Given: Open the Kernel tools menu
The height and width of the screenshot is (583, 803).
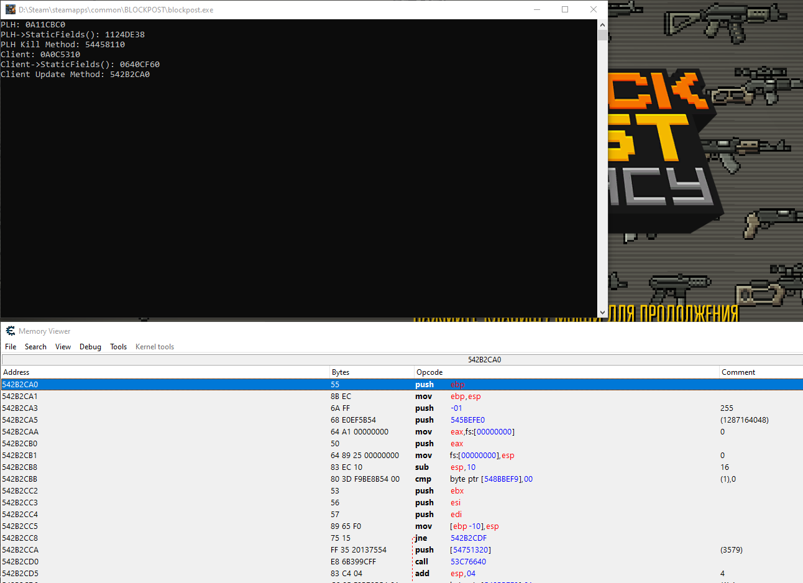Looking at the screenshot, I should pyautogui.click(x=155, y=347).
